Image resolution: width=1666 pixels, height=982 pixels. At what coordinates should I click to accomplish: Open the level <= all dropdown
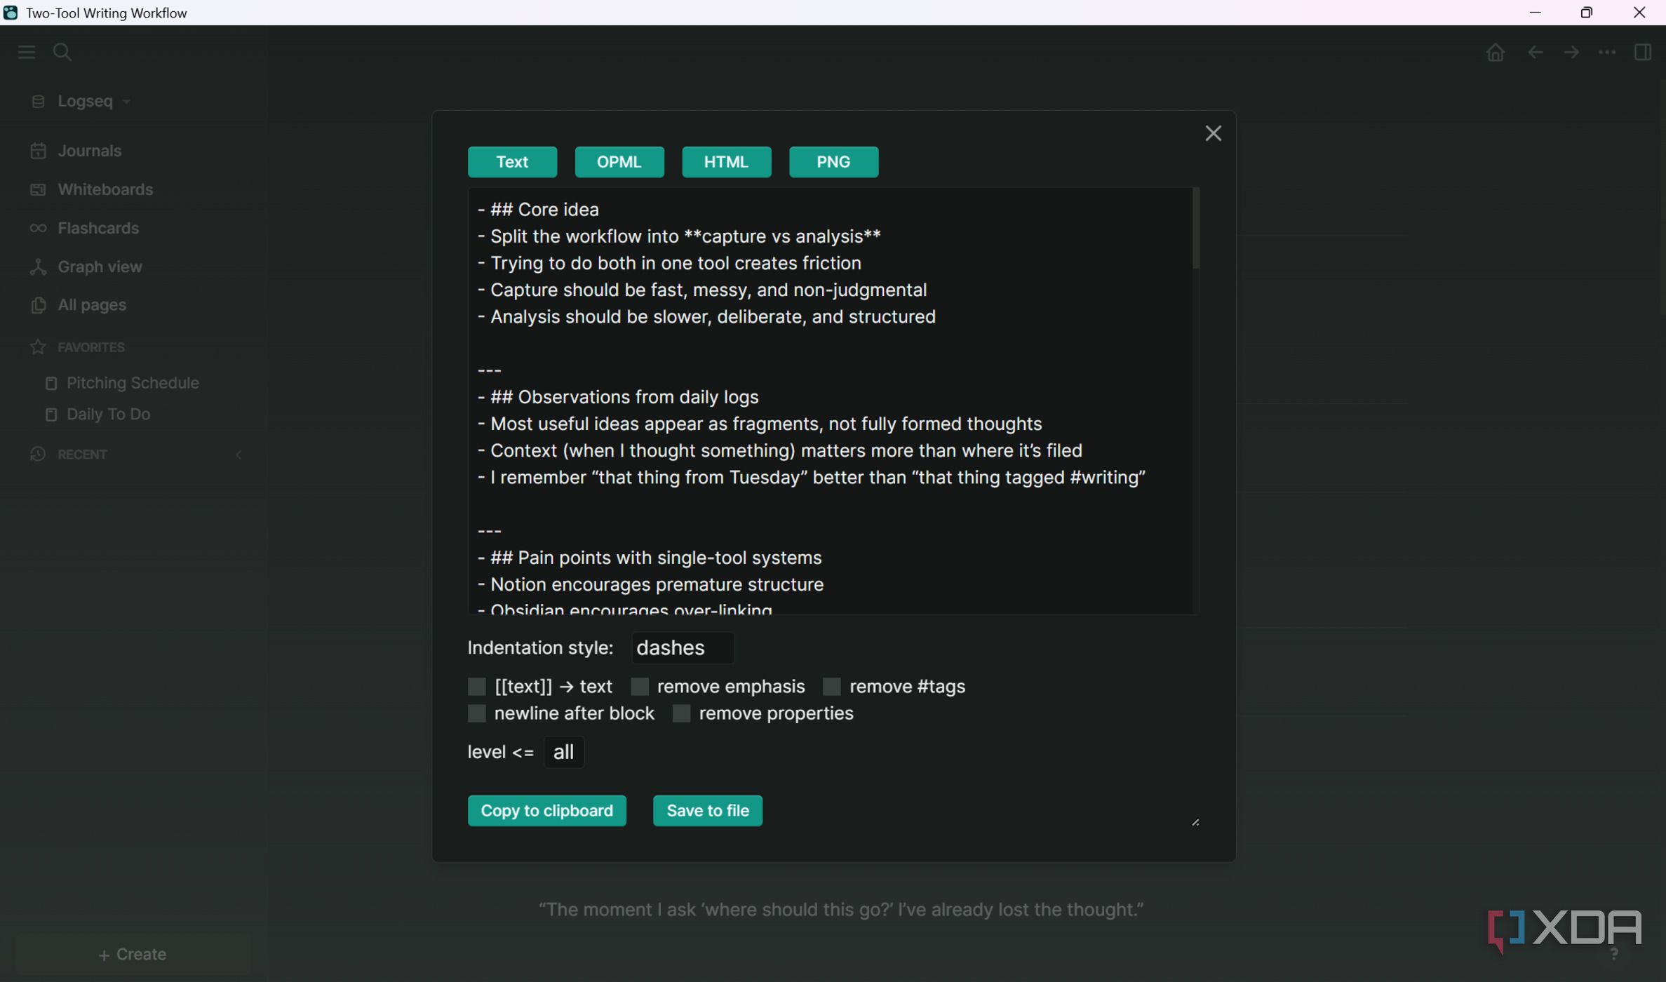point(564,752)
